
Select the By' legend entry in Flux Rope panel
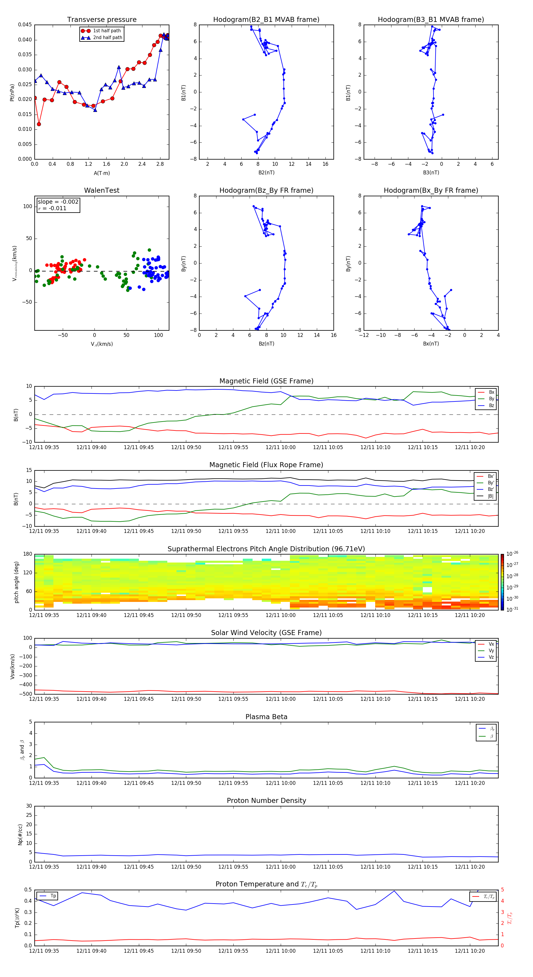(485, 483)
